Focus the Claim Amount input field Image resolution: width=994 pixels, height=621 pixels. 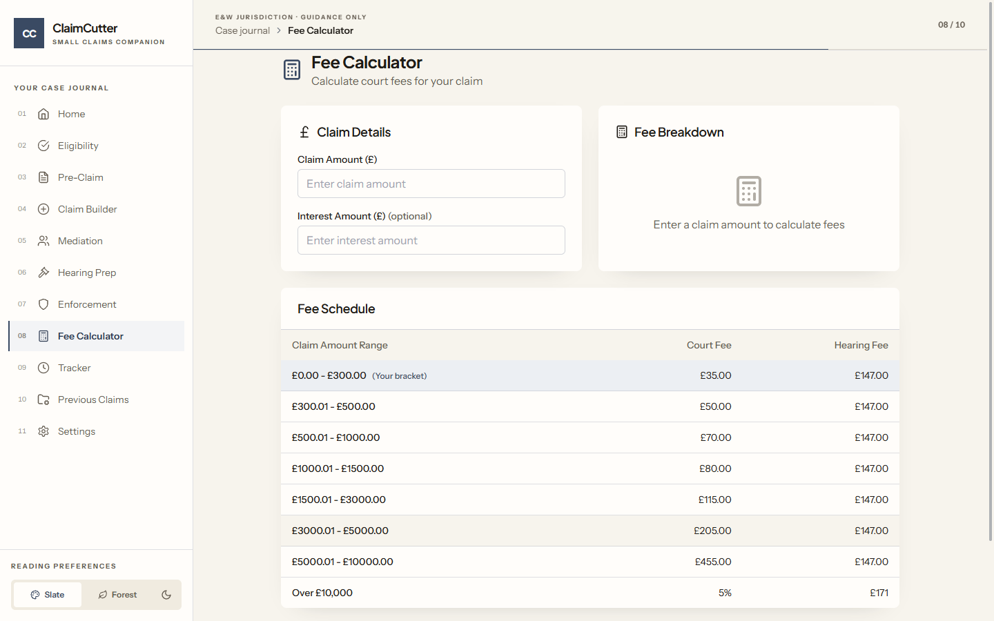click(x=431, y=184)
